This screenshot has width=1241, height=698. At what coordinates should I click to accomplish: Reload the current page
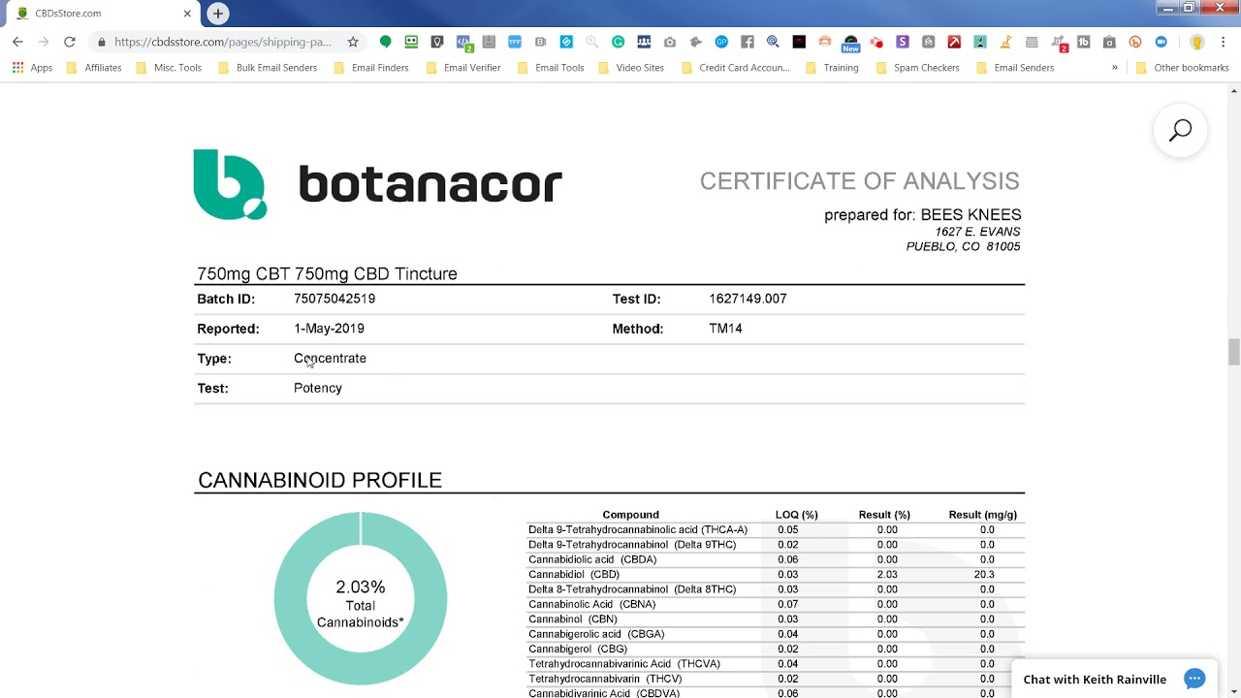(69, 42)
